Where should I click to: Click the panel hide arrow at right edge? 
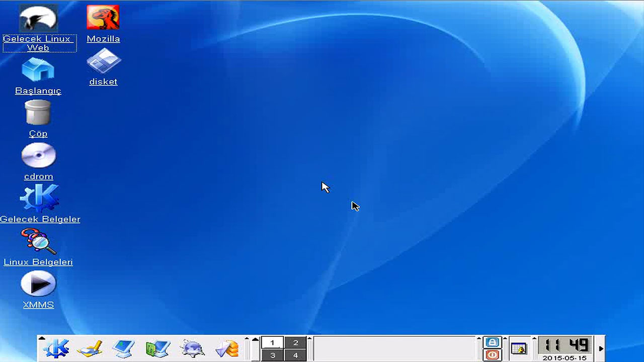[601, 348]
